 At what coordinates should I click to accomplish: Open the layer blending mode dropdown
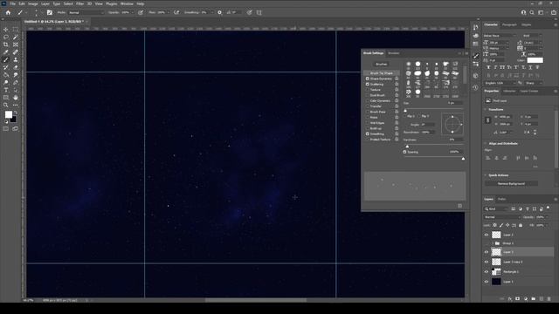coord(502,217)
